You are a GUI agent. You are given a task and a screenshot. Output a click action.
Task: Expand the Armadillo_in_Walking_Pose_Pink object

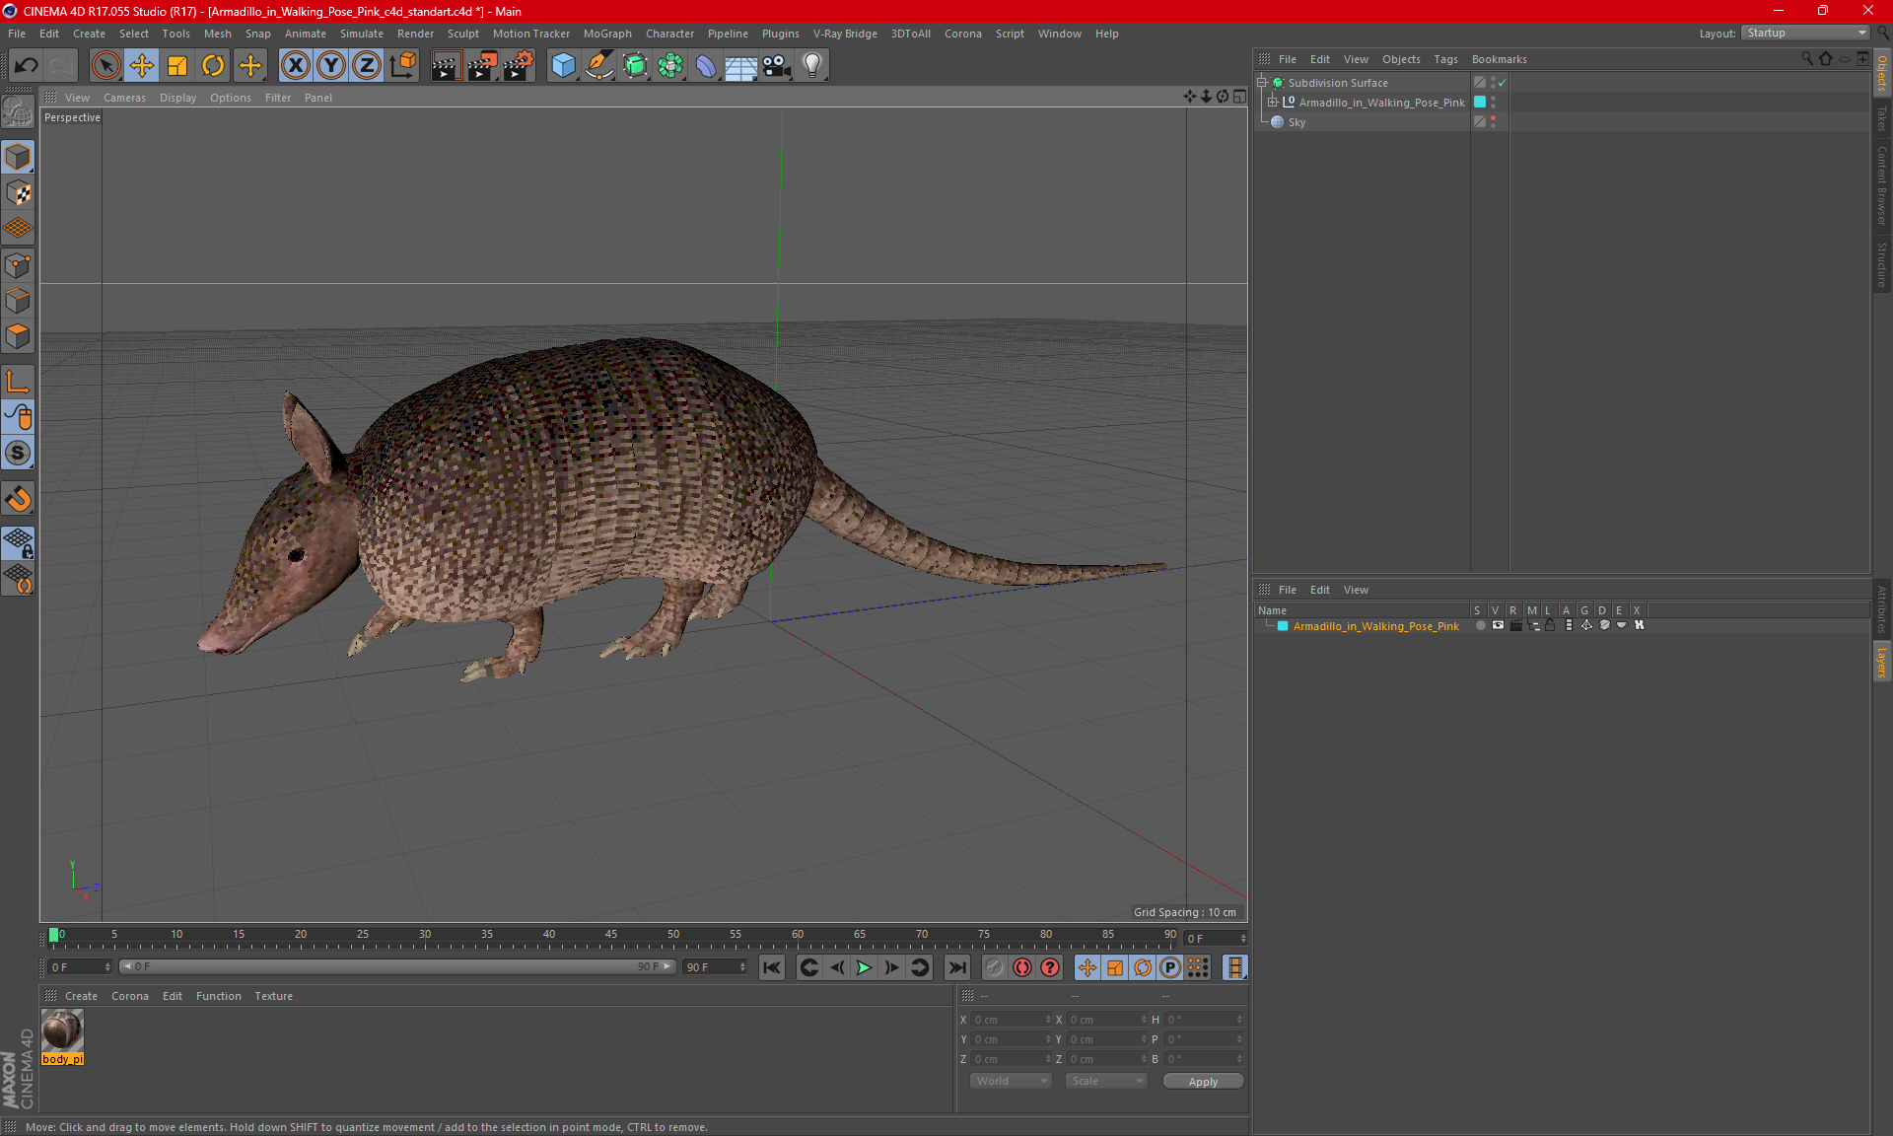tap(1272, 103)
